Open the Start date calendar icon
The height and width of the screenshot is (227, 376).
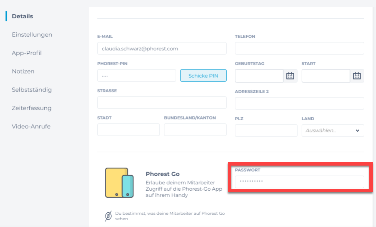tap(357, 76)
